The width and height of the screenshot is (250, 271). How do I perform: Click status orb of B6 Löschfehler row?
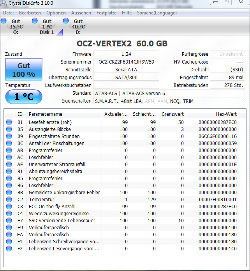[x=9, y=185]
